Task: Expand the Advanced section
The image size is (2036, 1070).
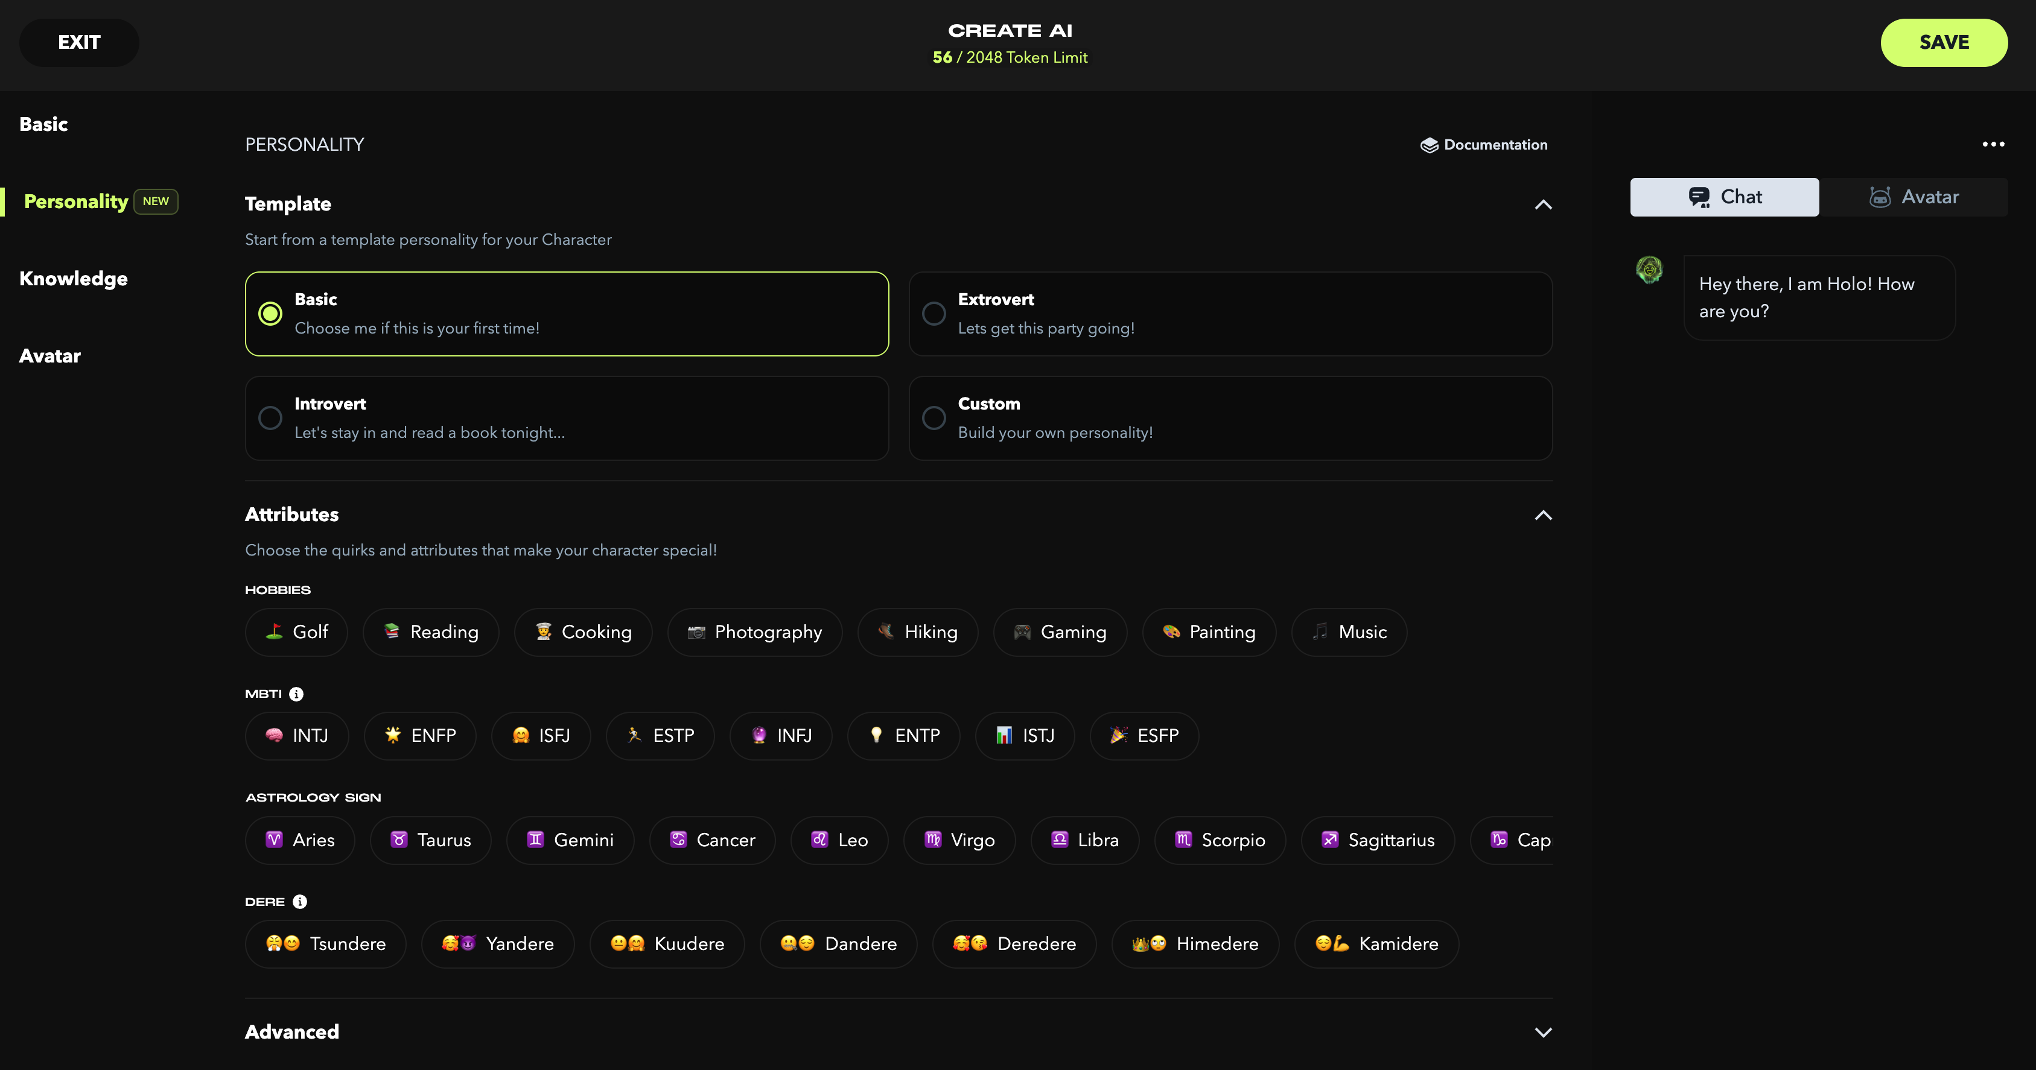Action: 1543,1032
